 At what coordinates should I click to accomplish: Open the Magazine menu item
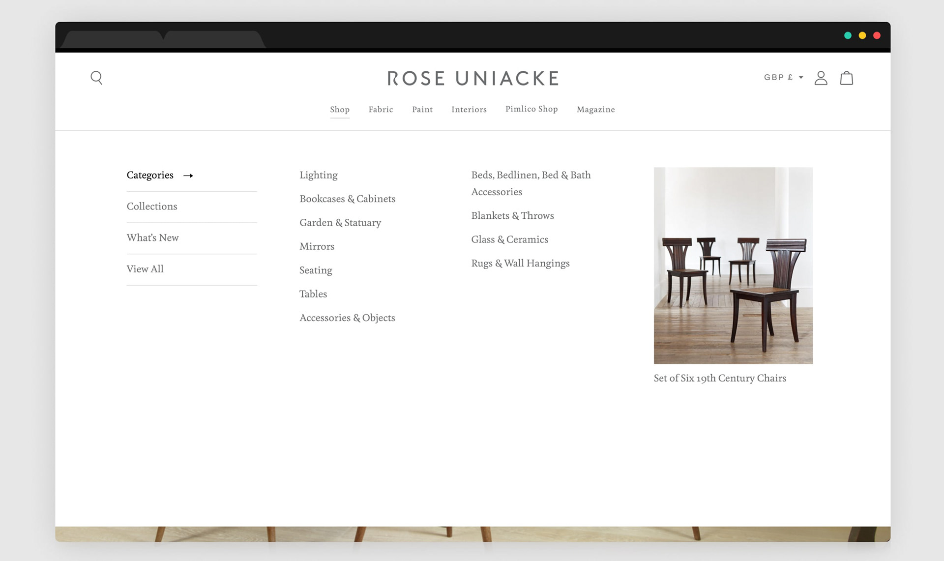point(595,109)
